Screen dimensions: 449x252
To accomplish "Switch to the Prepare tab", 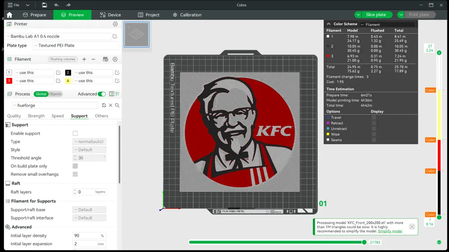I will pyautogui.click(x=35, y=15).
